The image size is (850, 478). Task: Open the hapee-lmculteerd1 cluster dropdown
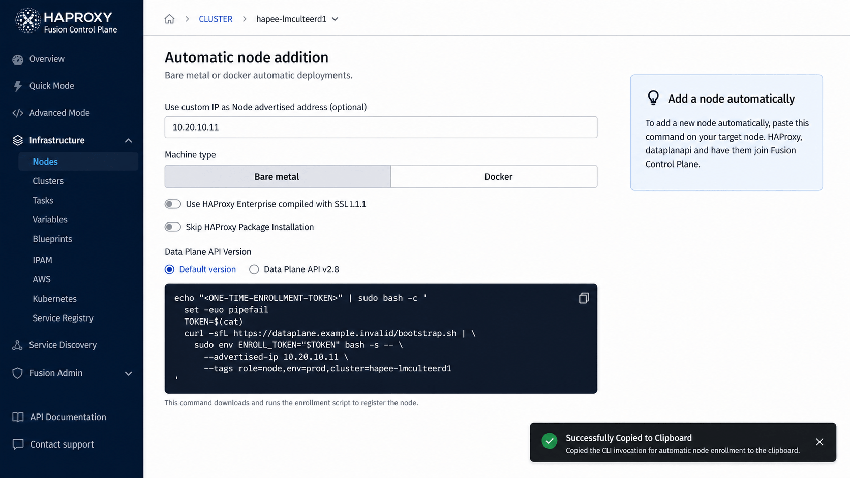(297, 19)
